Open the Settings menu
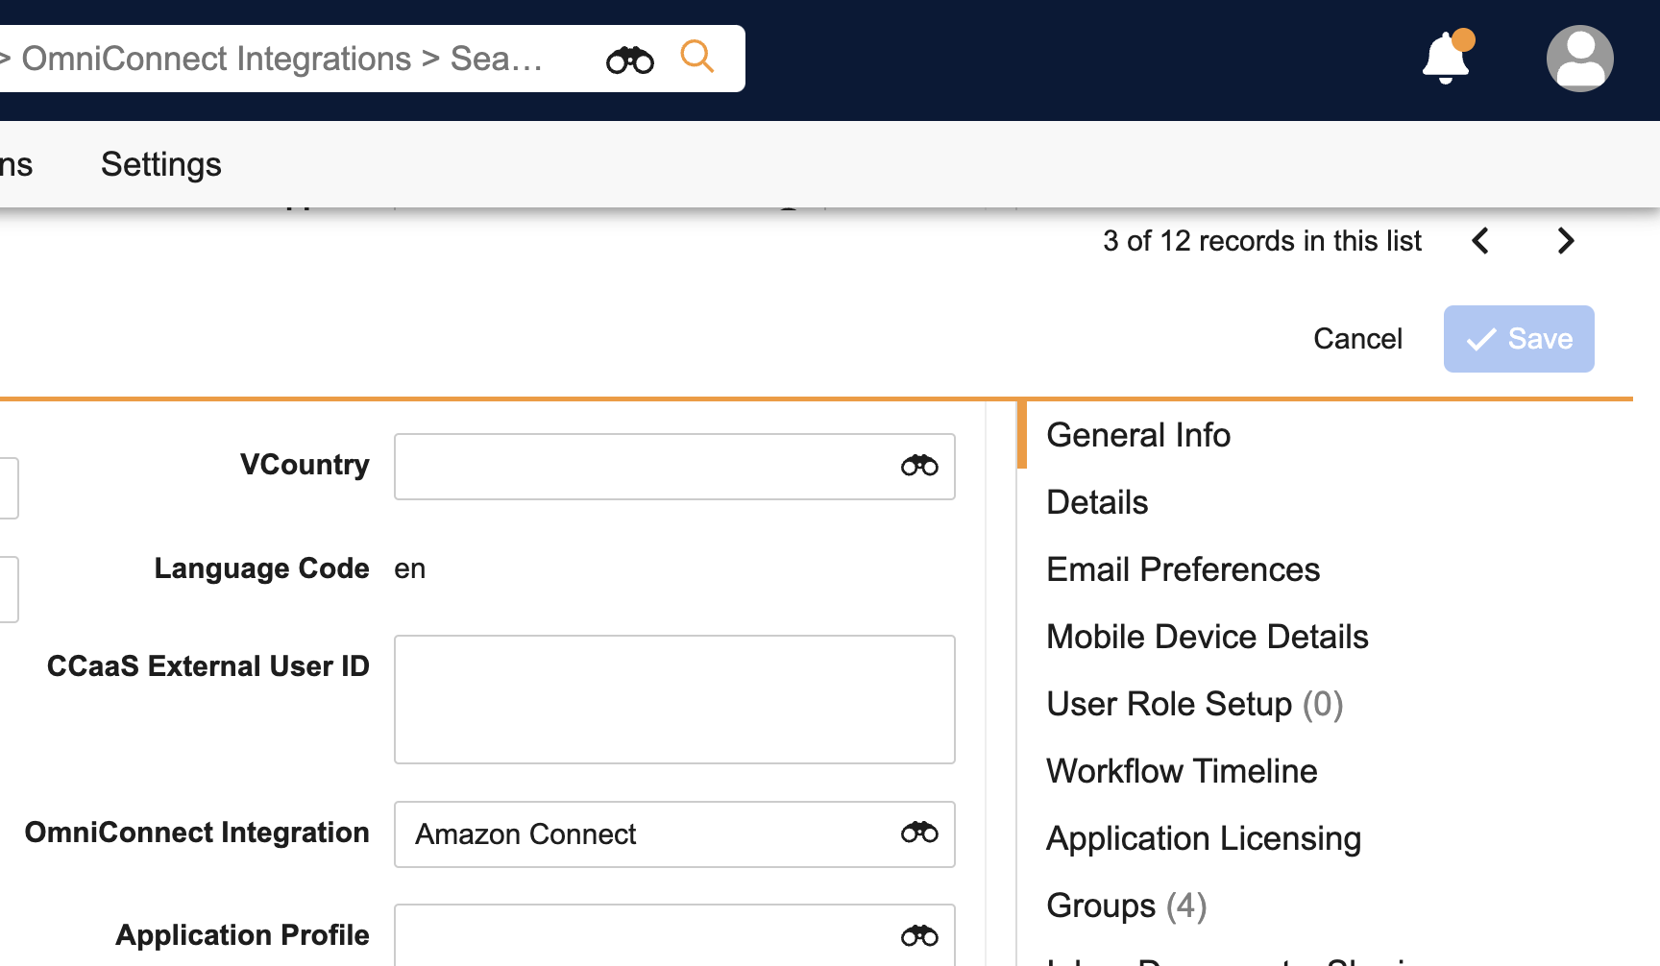 [161, 164]
